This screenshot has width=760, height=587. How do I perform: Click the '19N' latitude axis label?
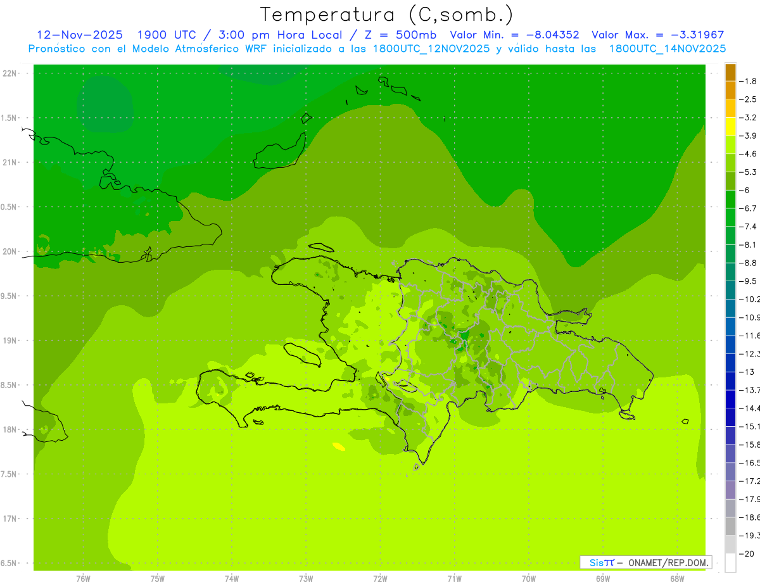click(11, 340)
